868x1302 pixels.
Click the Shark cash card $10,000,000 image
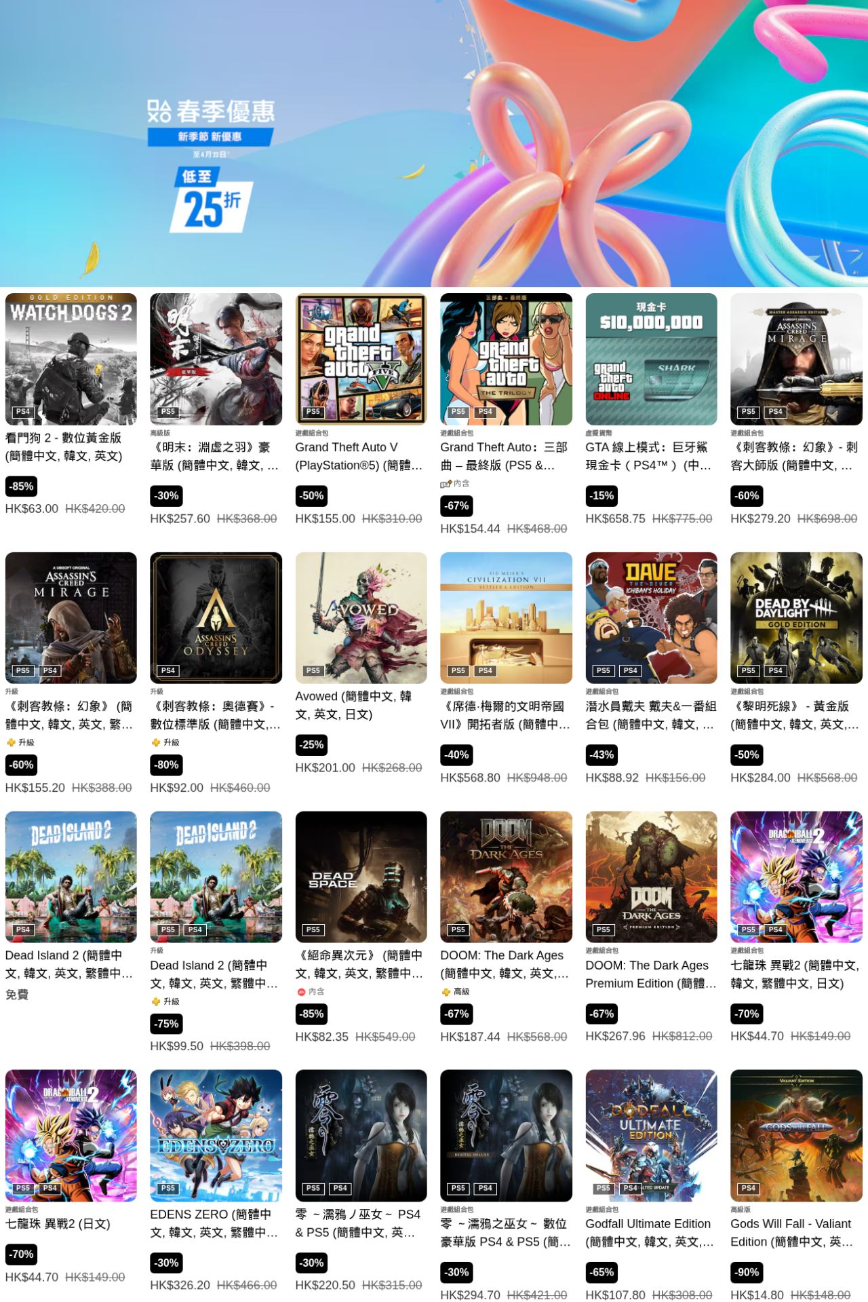coord(651,359)
